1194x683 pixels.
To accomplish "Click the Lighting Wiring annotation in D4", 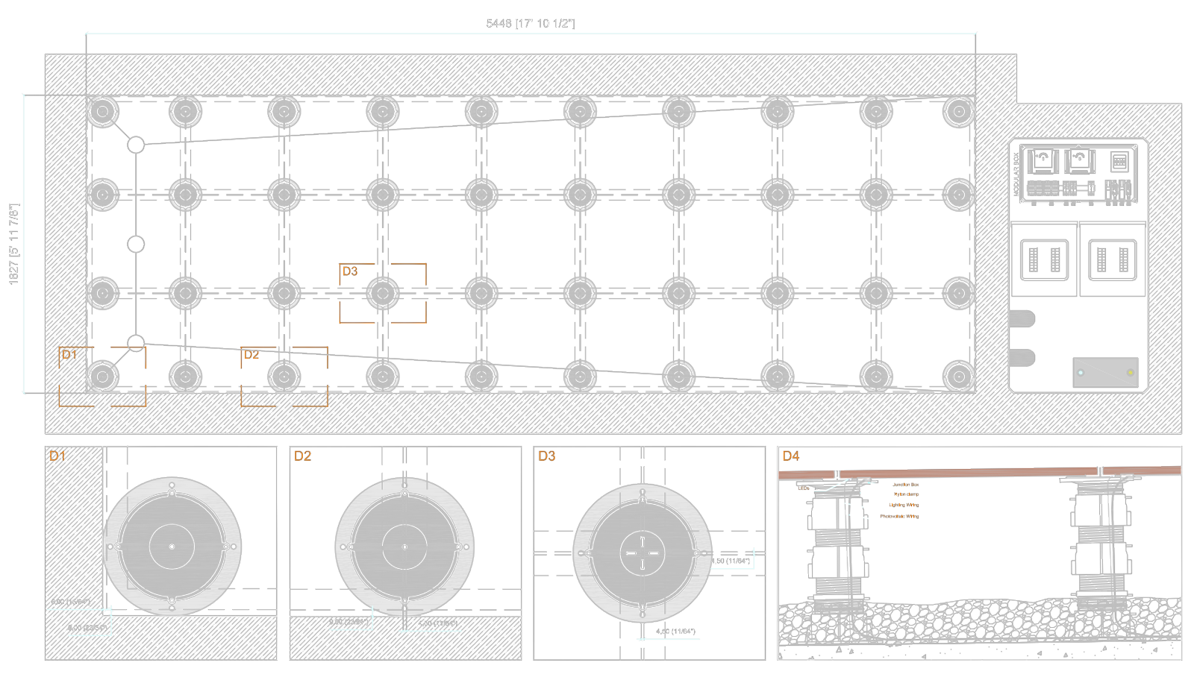I will (904, 505).
